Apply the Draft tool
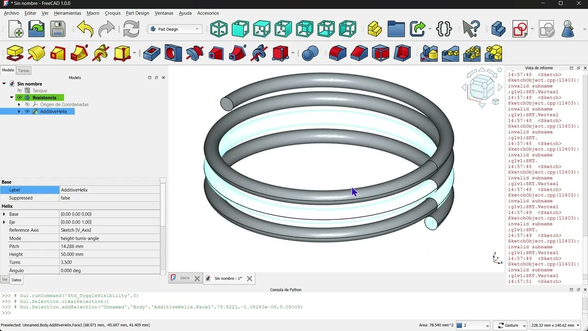This screenshot has height=331, width=588. [x=380, y=53]
